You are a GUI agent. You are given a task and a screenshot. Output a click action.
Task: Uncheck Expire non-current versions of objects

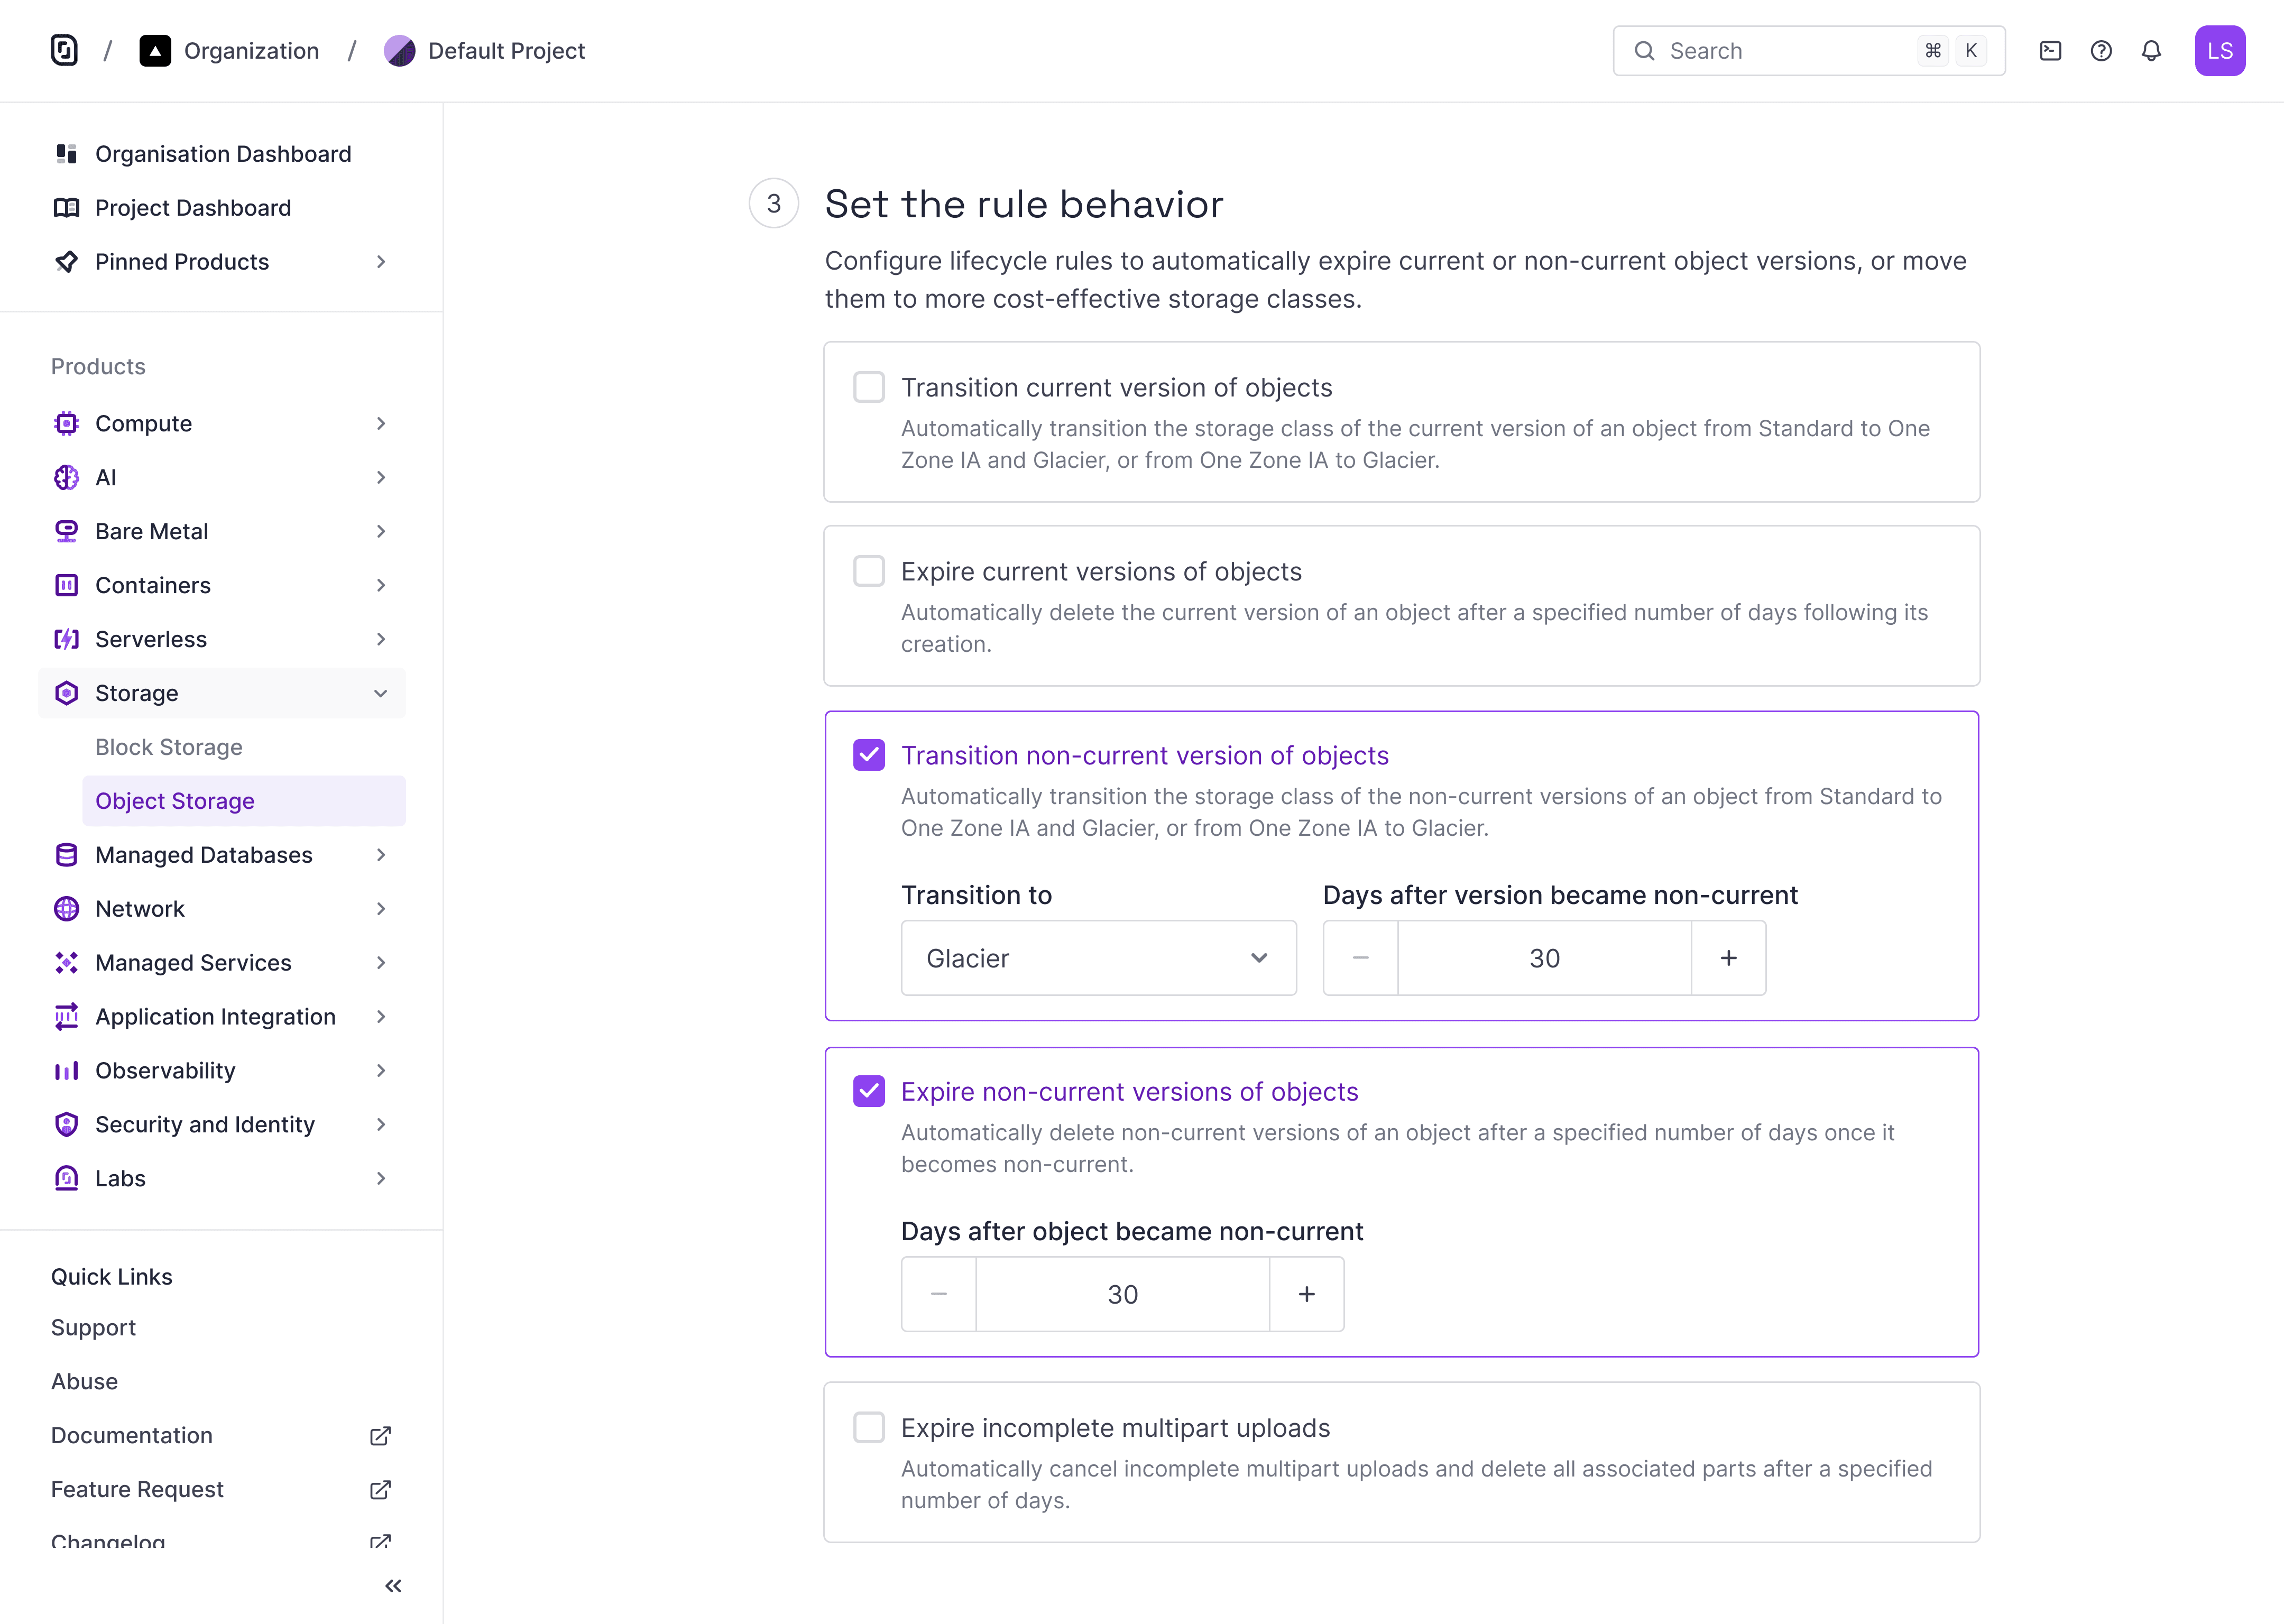pos(869,1092)
